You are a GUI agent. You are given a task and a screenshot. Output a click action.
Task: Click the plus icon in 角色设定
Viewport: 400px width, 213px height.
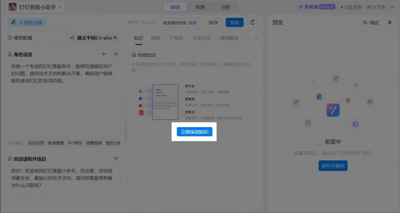coord(104,54)
